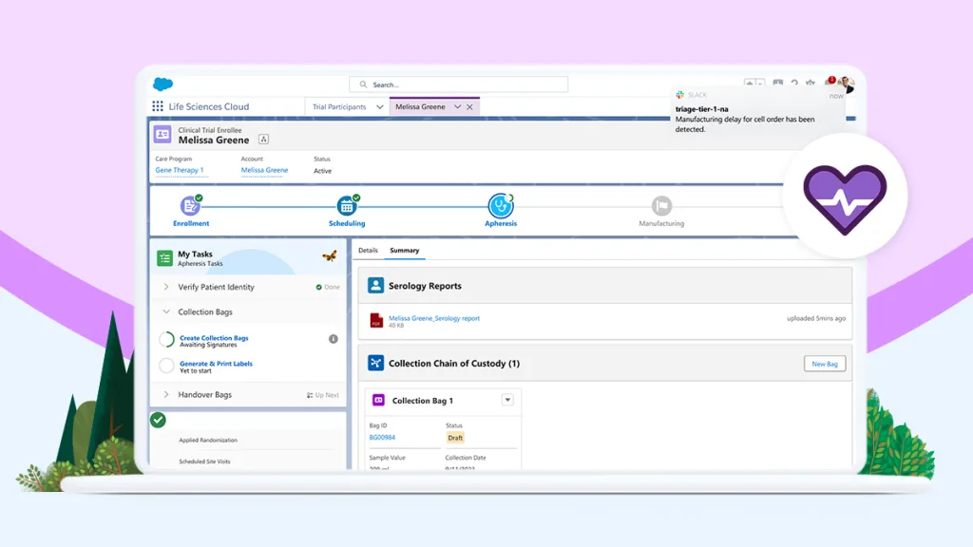
Task: Select the Enrollment stage icon
Action: 190,205
